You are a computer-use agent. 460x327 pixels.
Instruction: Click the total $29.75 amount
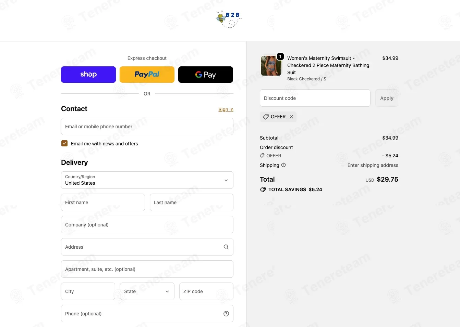pyautogui.click(x=387, y=180)
